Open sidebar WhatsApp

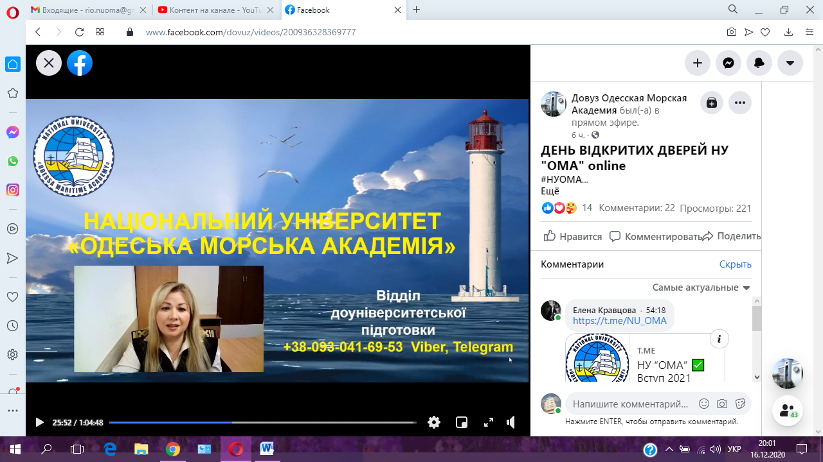pyautogui.click(x=12, y=161)
